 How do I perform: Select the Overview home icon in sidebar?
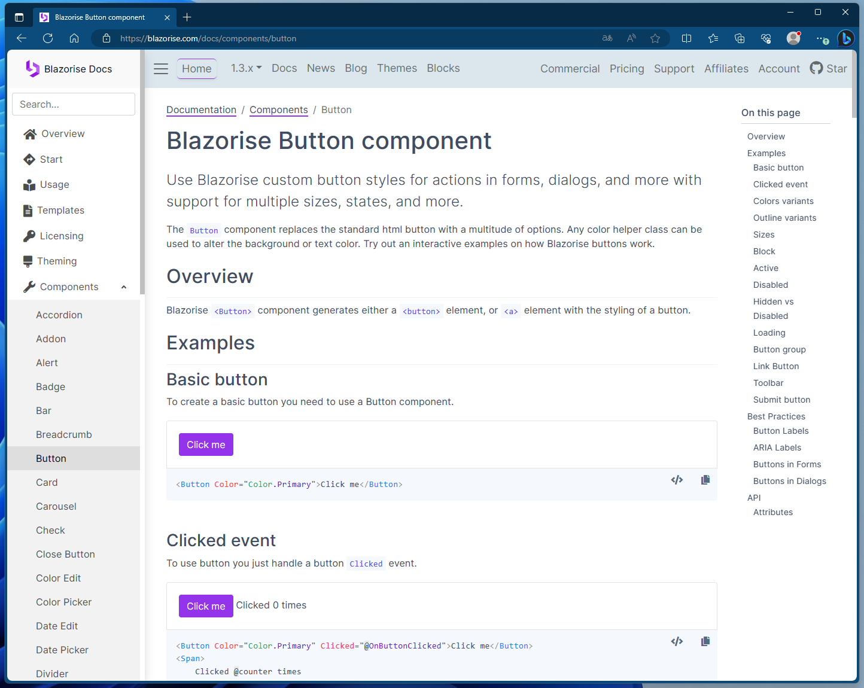(x=30, y=133)
